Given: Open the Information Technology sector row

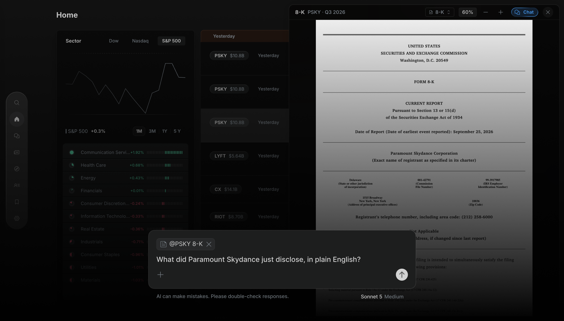Looking at the screenshot, I should (125, 216).
